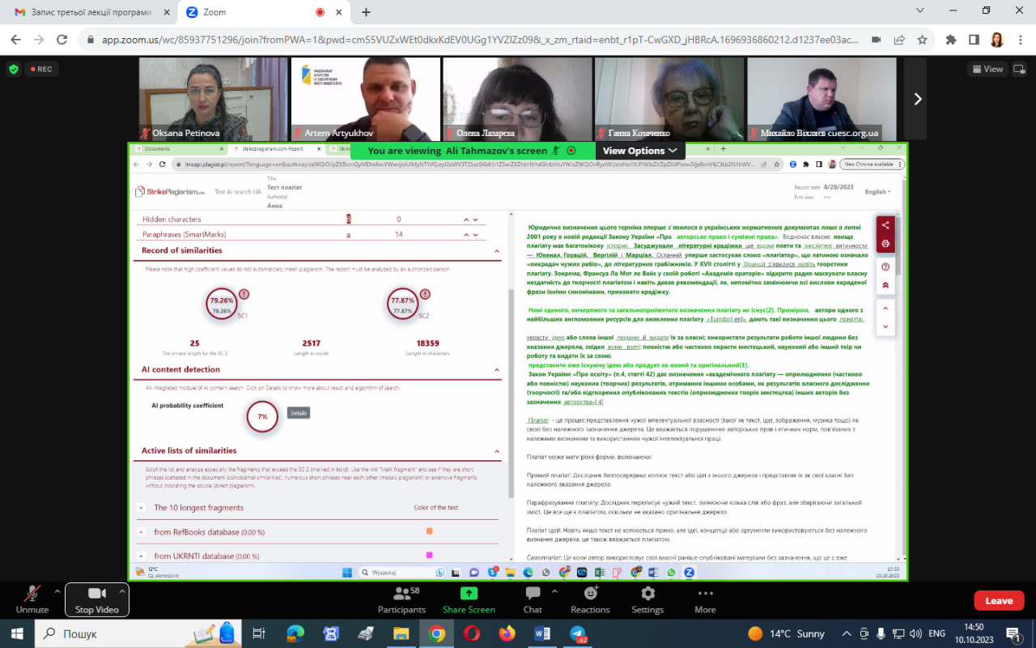Open the Reactions menu

coord(590,600)
